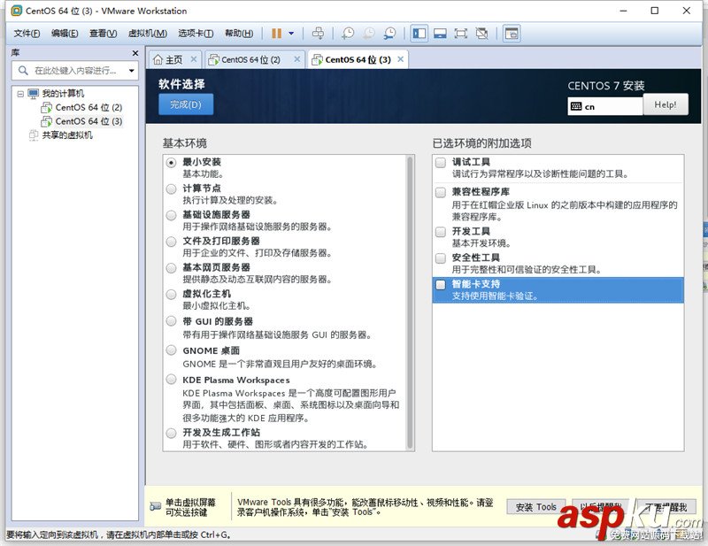
Task: Open the 文件(F) menu
Action: (x=27, y=34)
